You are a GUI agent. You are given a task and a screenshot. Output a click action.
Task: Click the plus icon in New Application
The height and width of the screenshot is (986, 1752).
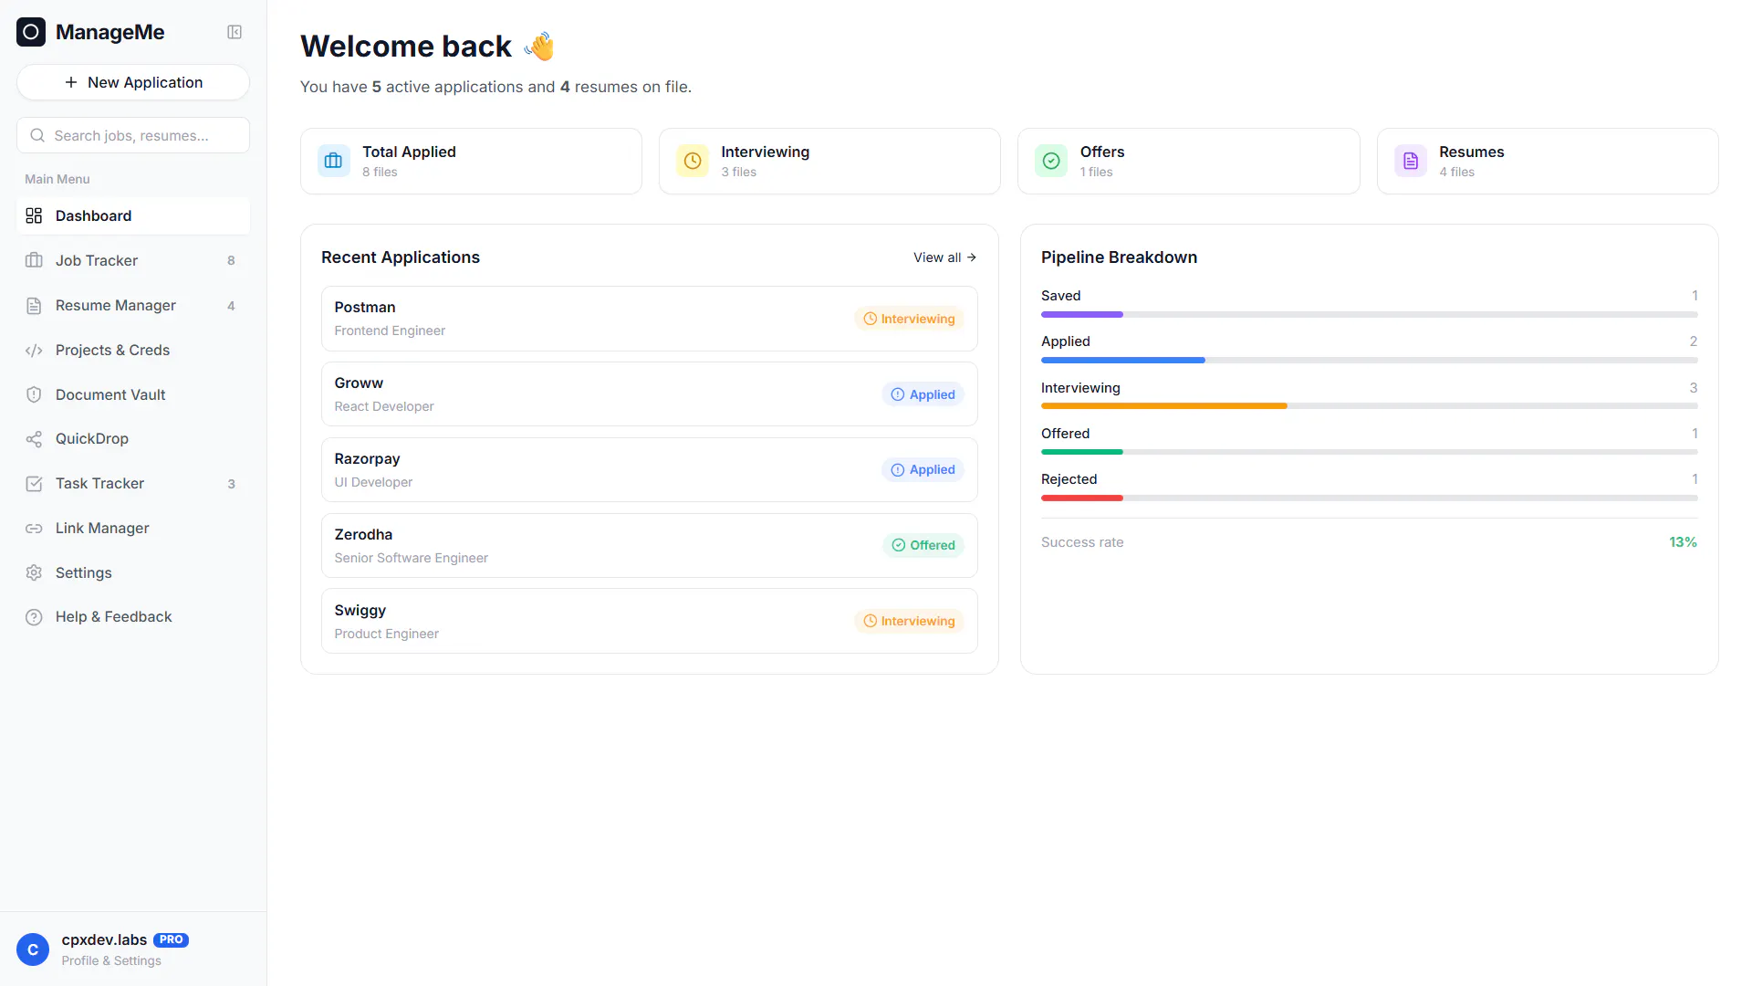71,82
